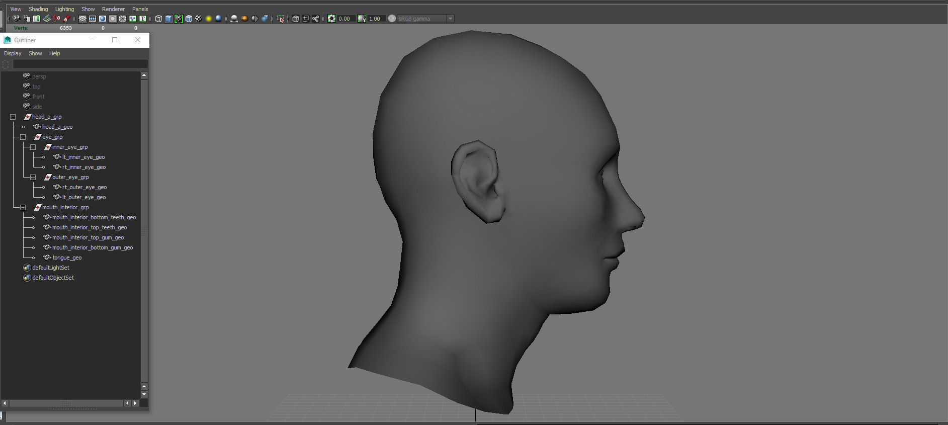The width and height of the screenshot is (948, 425).
Task: Open the Outliner Display menu
Action: (13, 53)
